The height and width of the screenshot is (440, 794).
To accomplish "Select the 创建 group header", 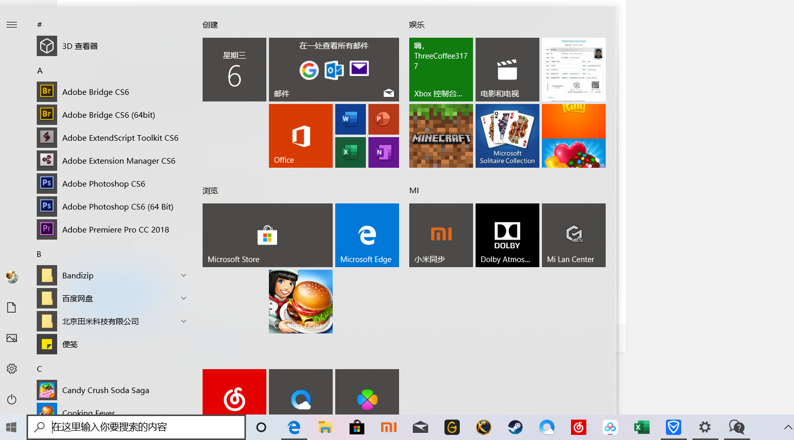I will [x=210, y=24].
